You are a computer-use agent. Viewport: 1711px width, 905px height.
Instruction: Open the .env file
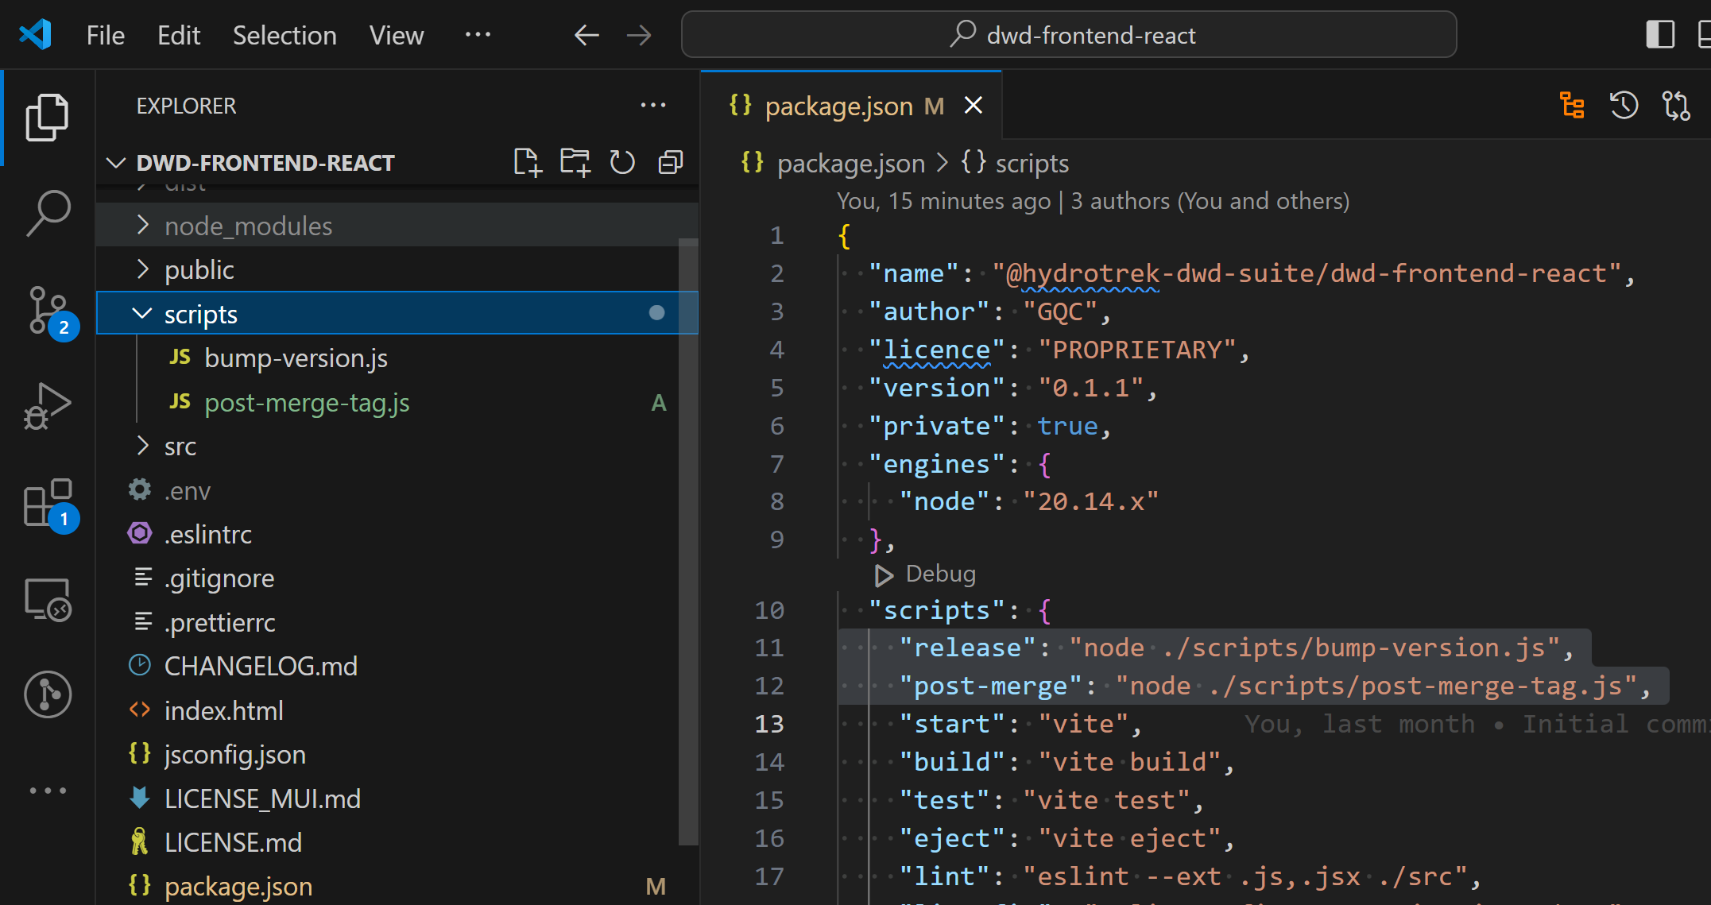(x=397, y=490)
